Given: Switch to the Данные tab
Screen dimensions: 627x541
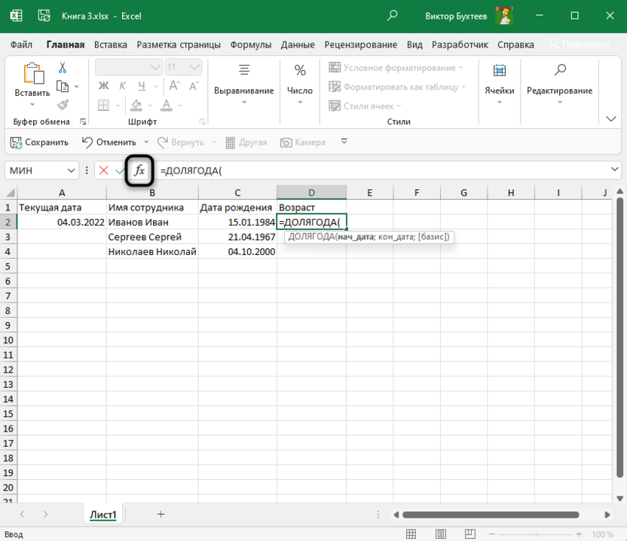Looking at the screenshot, I should (298, 45).
